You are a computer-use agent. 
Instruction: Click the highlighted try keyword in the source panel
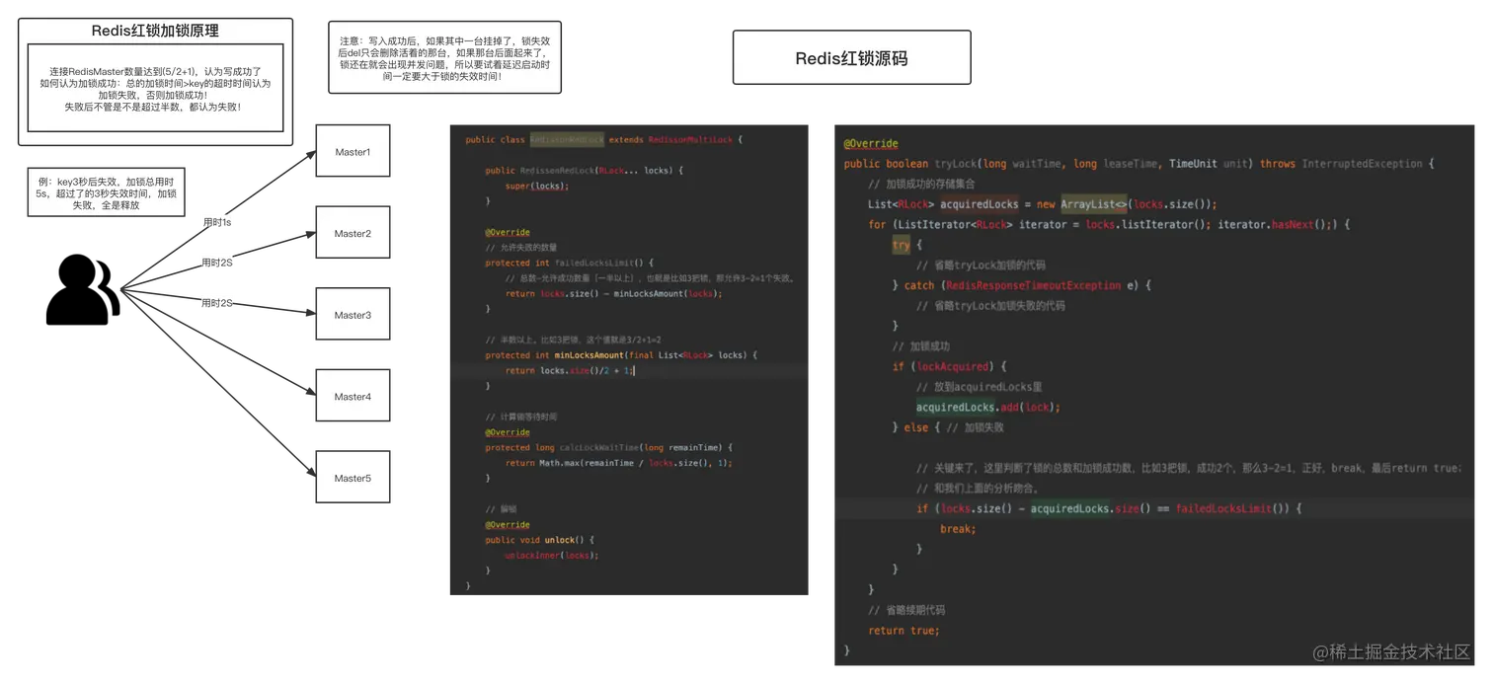(902, 244)
